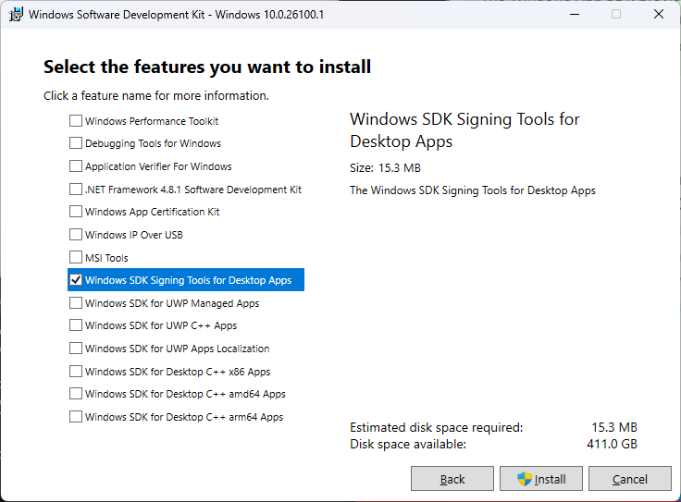Click 'Application Verifier For Windows' label for info
This screenshot has width=681, height=502.
(x=158, y=166)
